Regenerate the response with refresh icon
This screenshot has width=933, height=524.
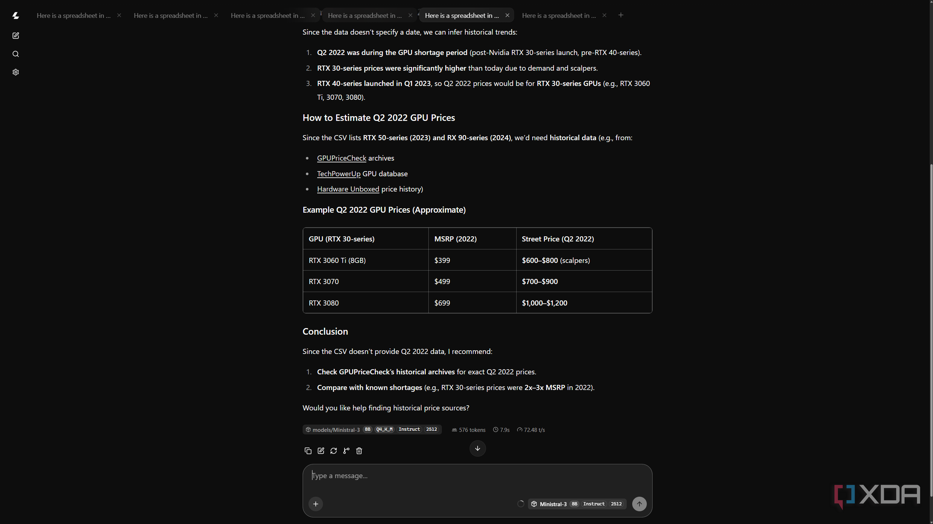(334, 451)
